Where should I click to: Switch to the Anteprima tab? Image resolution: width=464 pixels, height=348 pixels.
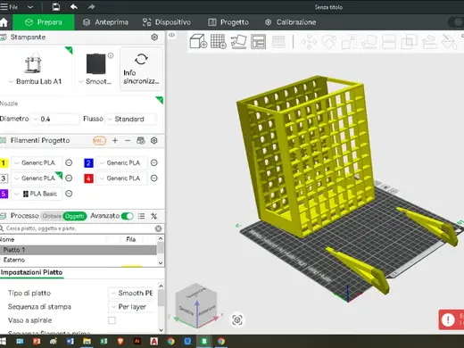[105, 22]
